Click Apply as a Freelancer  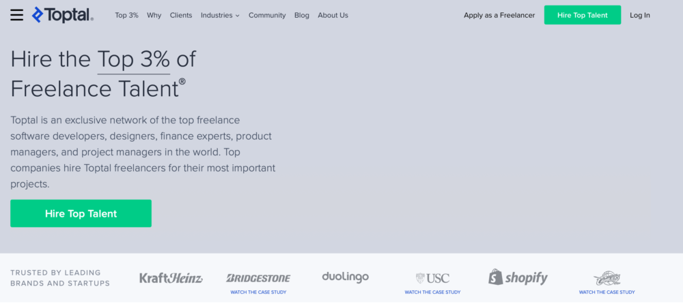coord(499,15)
